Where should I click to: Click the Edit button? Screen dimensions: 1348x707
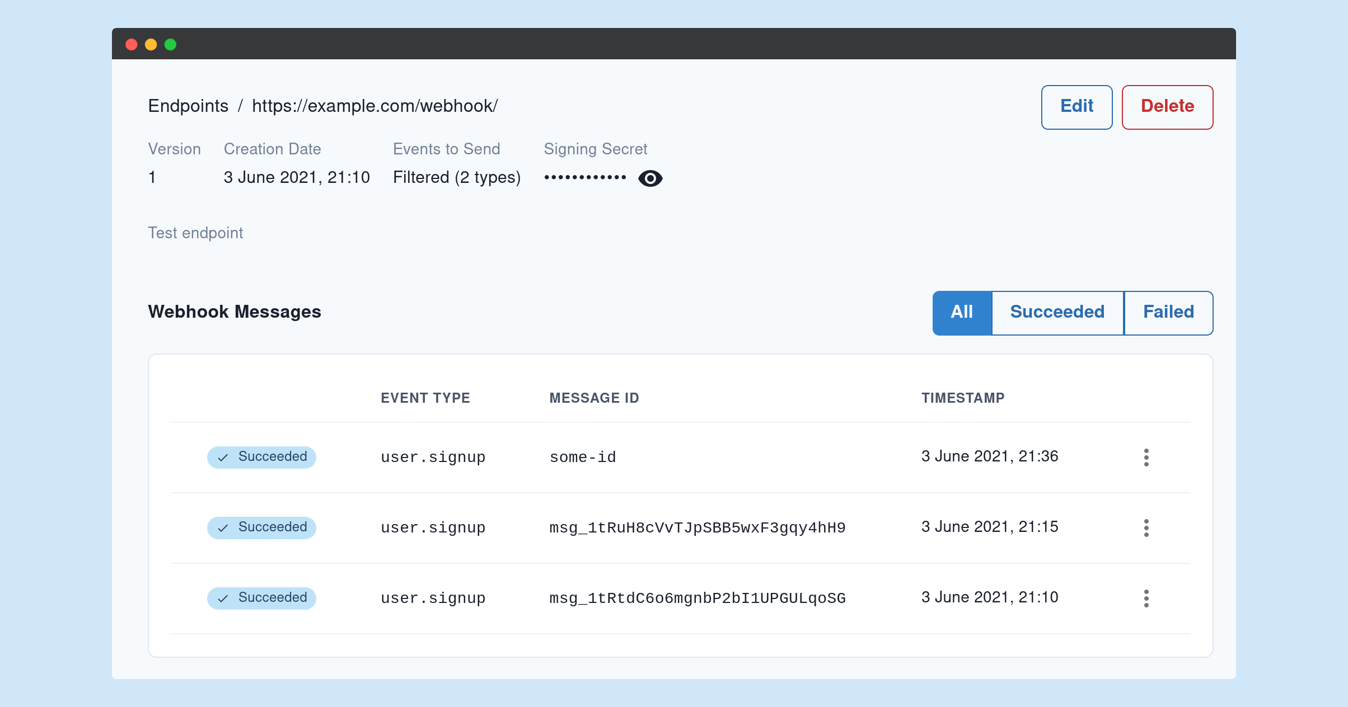1076,107
